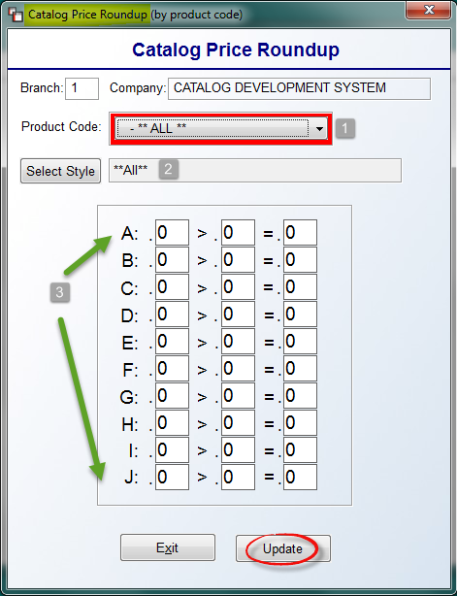Click row D first value field
The width and height of the screenshot is (457, 596).
point(172,314)
